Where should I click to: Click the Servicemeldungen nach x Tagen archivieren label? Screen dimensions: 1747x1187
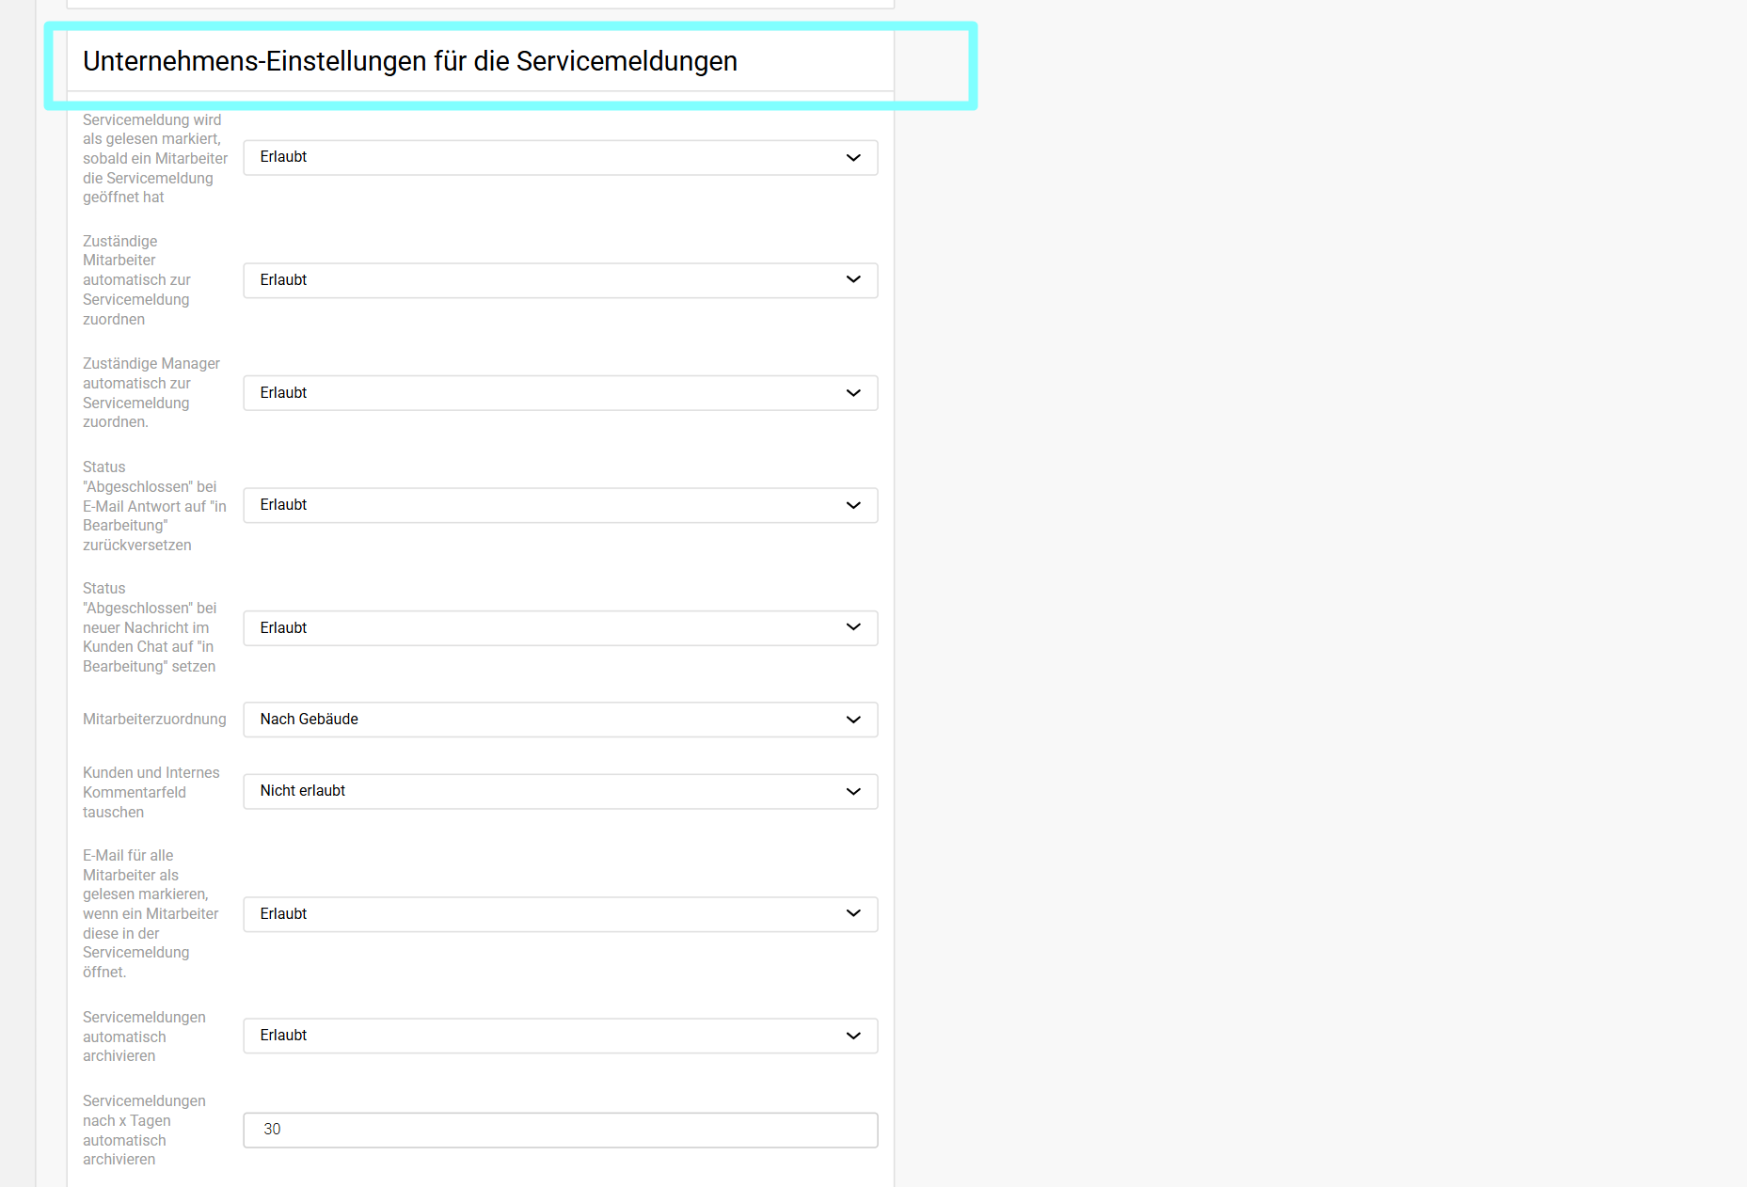point(144,1130)
